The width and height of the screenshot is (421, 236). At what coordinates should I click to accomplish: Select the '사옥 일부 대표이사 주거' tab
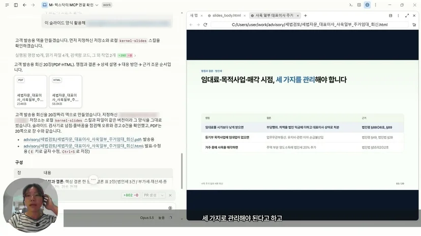click(x=274, y=16)
